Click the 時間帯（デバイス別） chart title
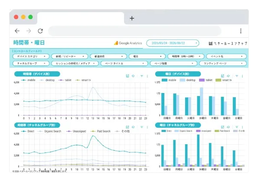 [x=37, y=74]
